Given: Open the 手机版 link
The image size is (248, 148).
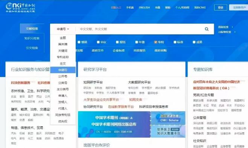Looking at the screenshot, I should pos(130,8).
